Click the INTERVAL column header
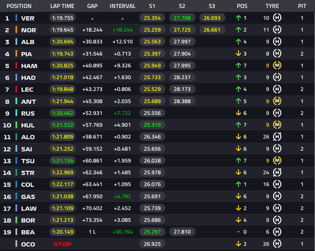This screenshot has width=315, height=251. (122, 6)
